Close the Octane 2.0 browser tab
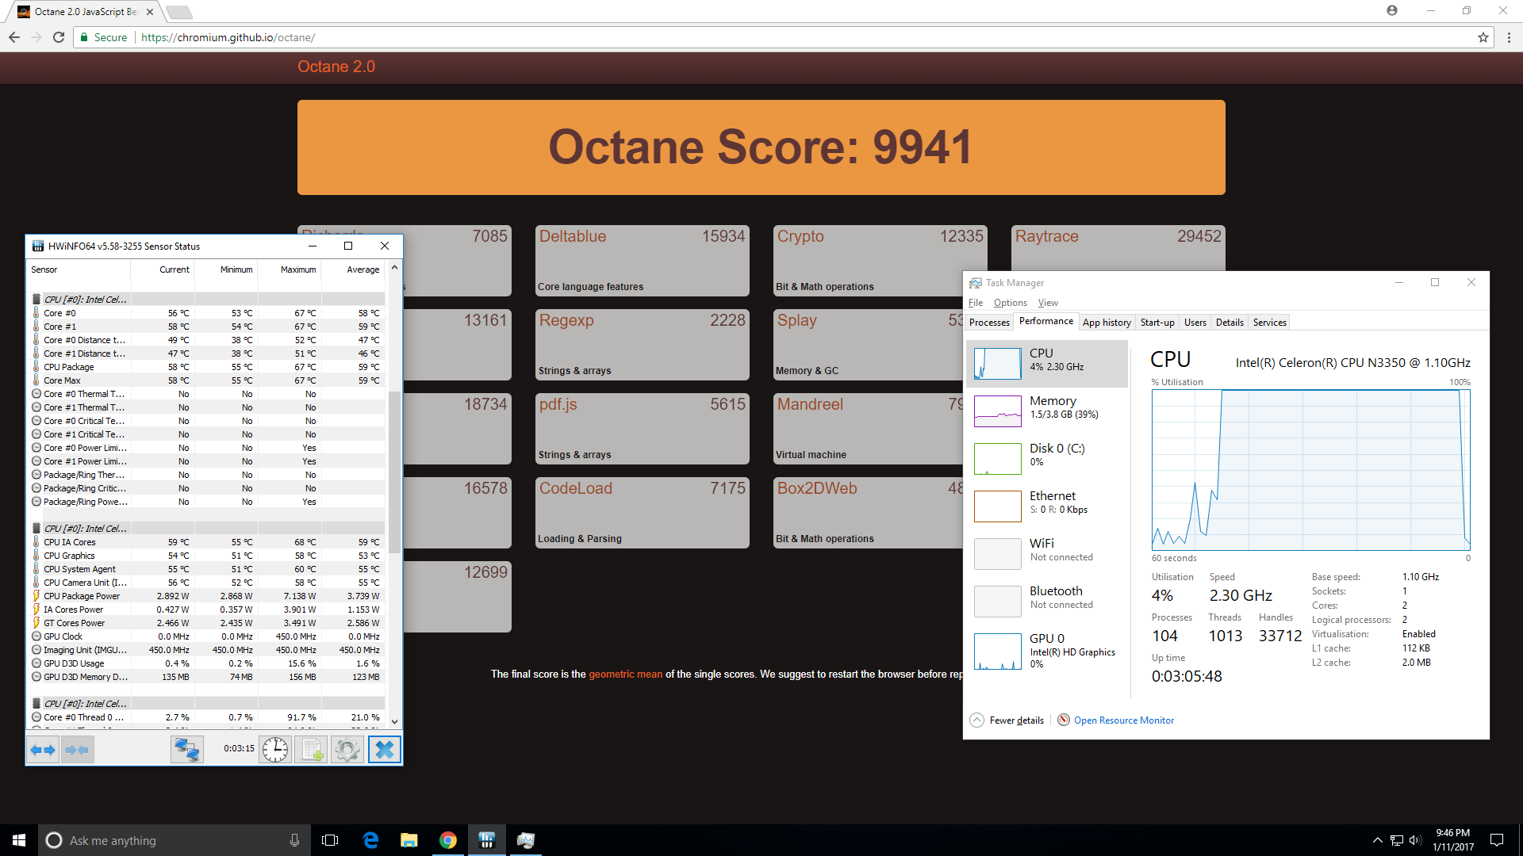Viewport: 1523px width, 856px height. 150,12
